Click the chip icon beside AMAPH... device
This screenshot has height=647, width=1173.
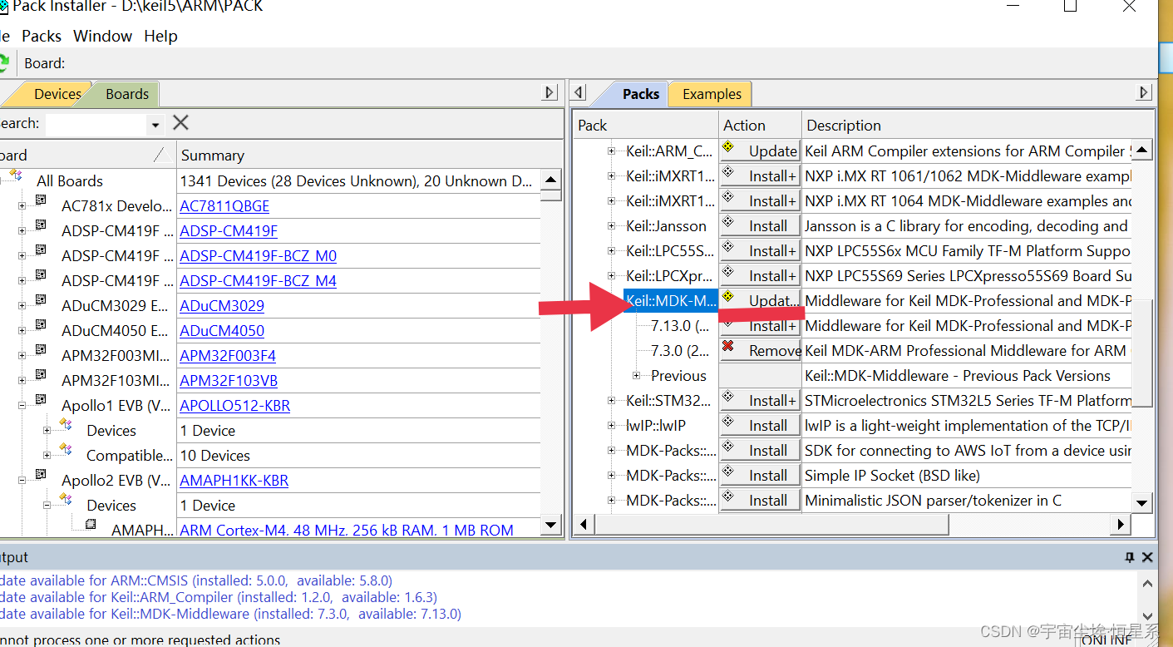pyautogui.click(x=91, y=525)
